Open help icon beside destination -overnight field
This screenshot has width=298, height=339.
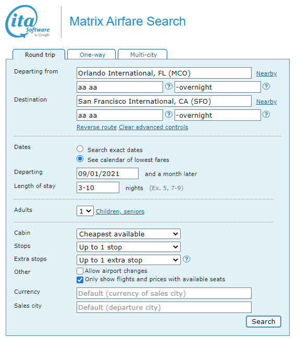tap(266, 115)
